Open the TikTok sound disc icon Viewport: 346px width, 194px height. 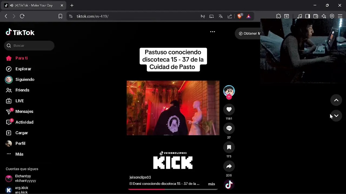pyautogui.click(x=229, y=185)
